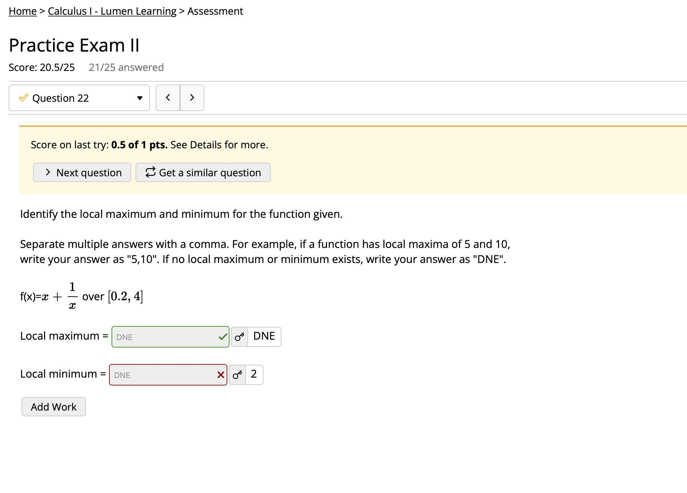Image resolution: width=687 pixels, height=493 pixels.
Task: Click the revealed answer 2 for Local minimum
Action: [254, 374]
